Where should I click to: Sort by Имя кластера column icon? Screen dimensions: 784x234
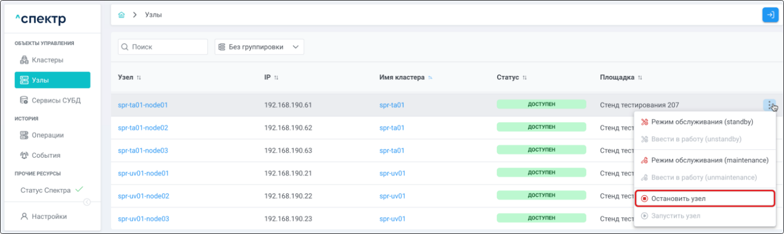coord(430,77)
